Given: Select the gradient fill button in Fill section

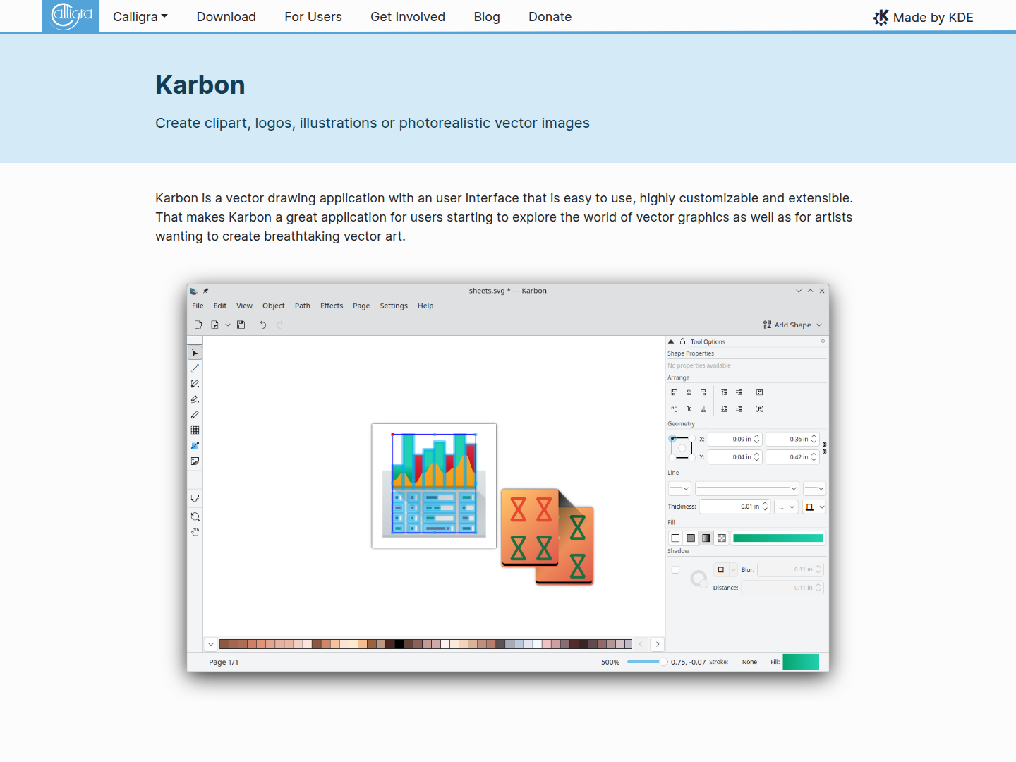Looking at the screenshot, I should pyautogui.click(x=706, y=538).
